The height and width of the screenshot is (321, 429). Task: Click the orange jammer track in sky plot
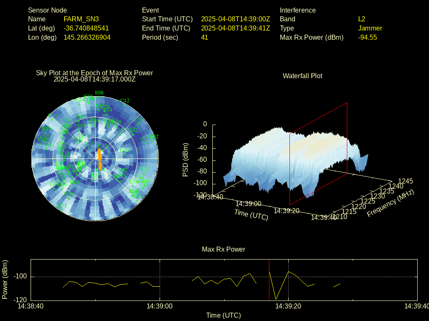pyautogui.click(x=100, y=159)
